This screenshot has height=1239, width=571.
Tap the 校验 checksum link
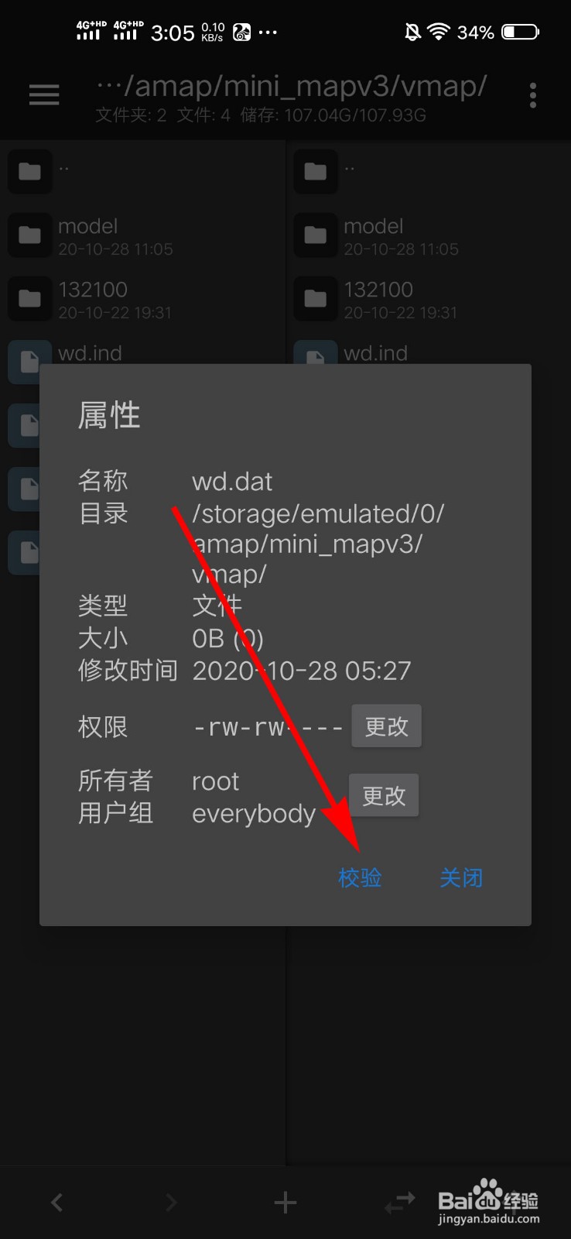coord(360,877)
